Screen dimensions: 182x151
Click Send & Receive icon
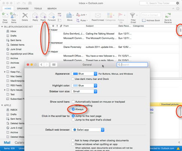(168, 15)
